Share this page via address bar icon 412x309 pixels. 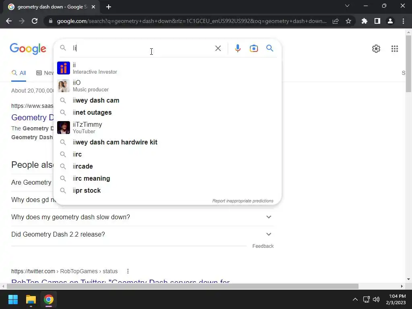coord(336,21)
